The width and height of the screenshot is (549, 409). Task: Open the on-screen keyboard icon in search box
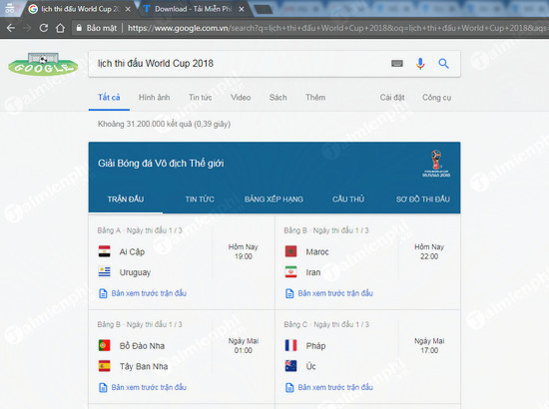[397, 63]
